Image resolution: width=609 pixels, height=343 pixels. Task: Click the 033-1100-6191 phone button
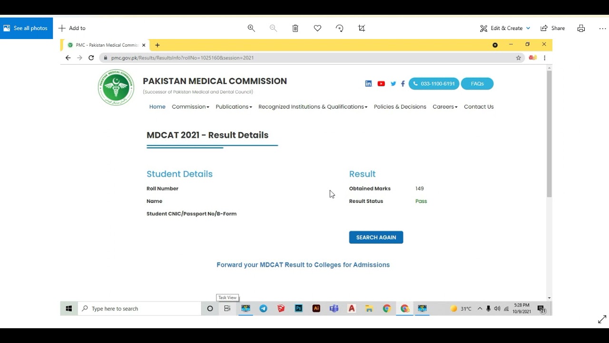tap(434, 83)
